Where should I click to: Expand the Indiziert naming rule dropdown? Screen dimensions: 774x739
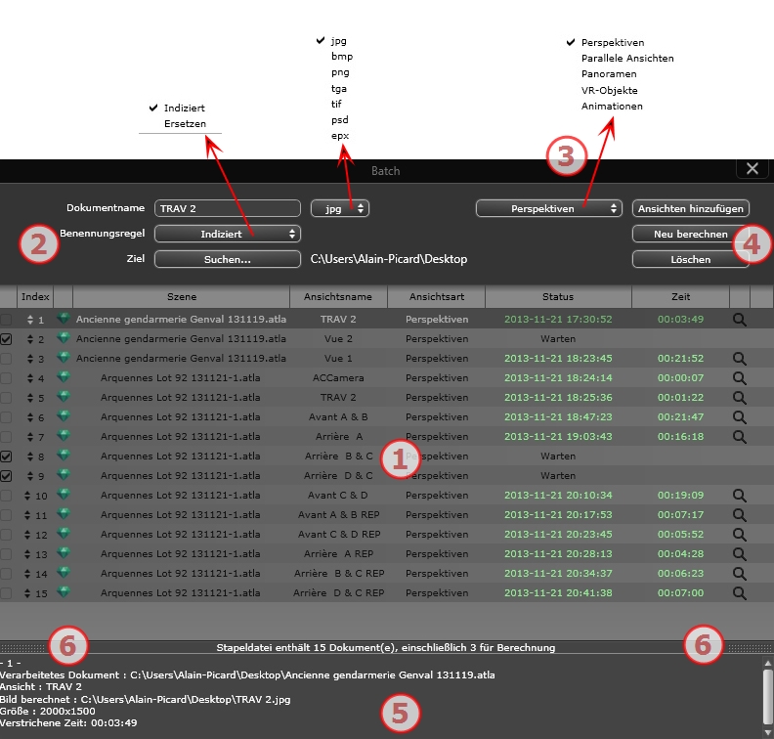click(x=227, y=234)
